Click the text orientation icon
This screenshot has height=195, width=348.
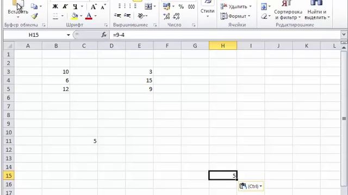[141, 16]
